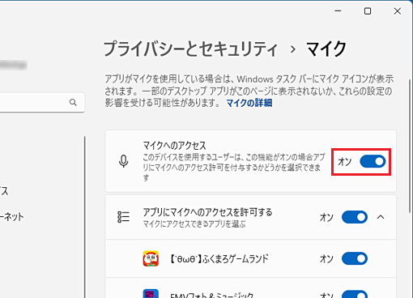The width and height of the screenshot is (413, 298).
Task: Toggle microphone switch for FMVフォト&ミュージック
Action: (355, 295)
